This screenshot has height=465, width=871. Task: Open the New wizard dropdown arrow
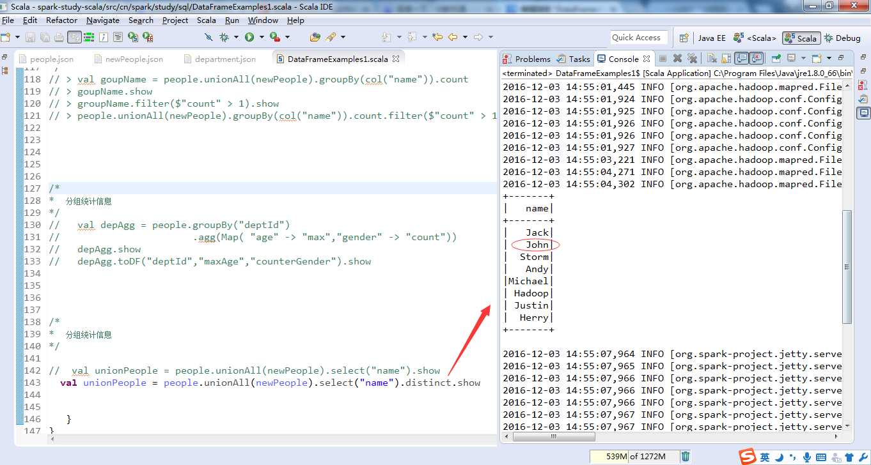point(17,37)
